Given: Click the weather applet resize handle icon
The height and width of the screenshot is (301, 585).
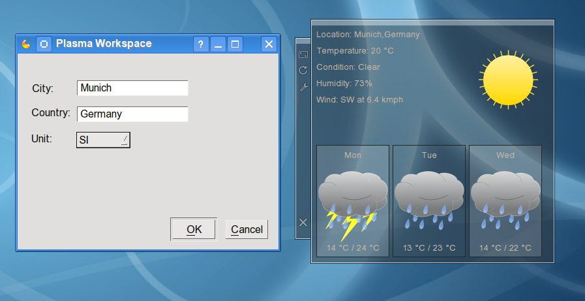Looking at the screenshot, I should click(303, 55).
